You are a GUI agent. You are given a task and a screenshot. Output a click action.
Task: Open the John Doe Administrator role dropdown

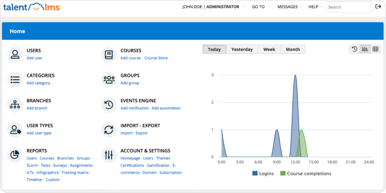click(x=213, y=7)
